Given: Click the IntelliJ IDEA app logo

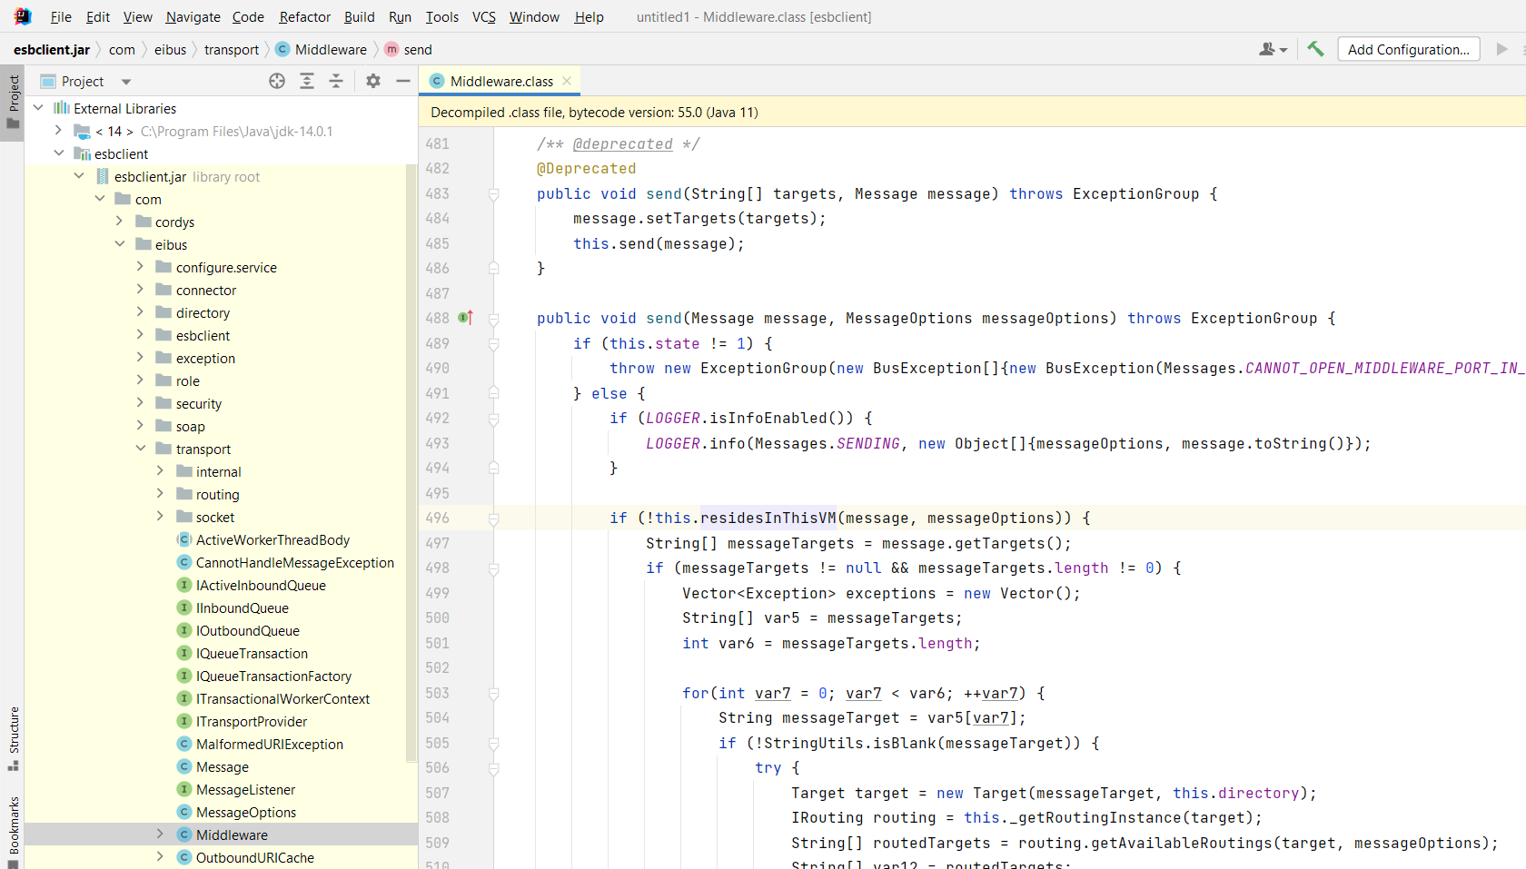Looking at the screenshot, I should coord(23,16).
